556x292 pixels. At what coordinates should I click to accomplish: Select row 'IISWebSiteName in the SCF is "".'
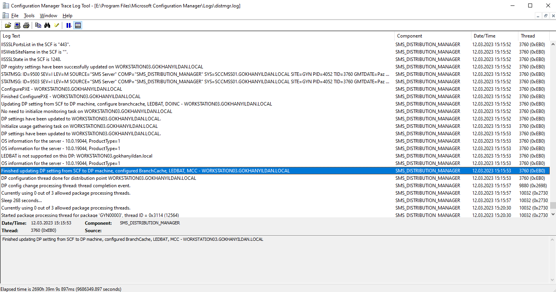(275, 52)
